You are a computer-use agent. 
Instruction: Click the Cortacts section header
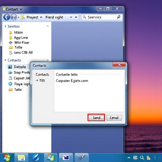pyautogui.click(x=14, y=60)
